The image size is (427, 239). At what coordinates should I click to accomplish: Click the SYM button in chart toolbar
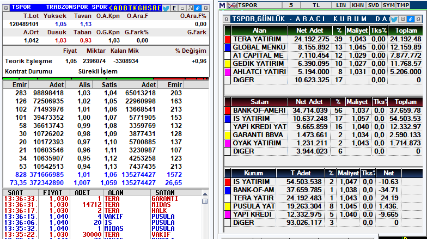389,5
